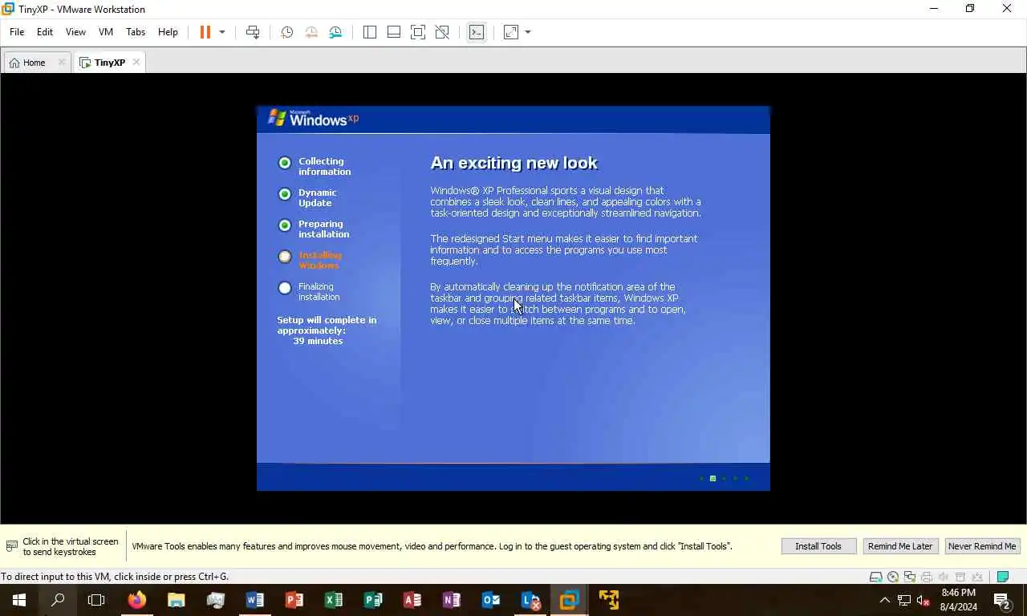The height and width of the screenshot is (616, 1027).
Task: Click Send Ctrl+Alt+Del toolbar icon
Action: click(253, 32)
